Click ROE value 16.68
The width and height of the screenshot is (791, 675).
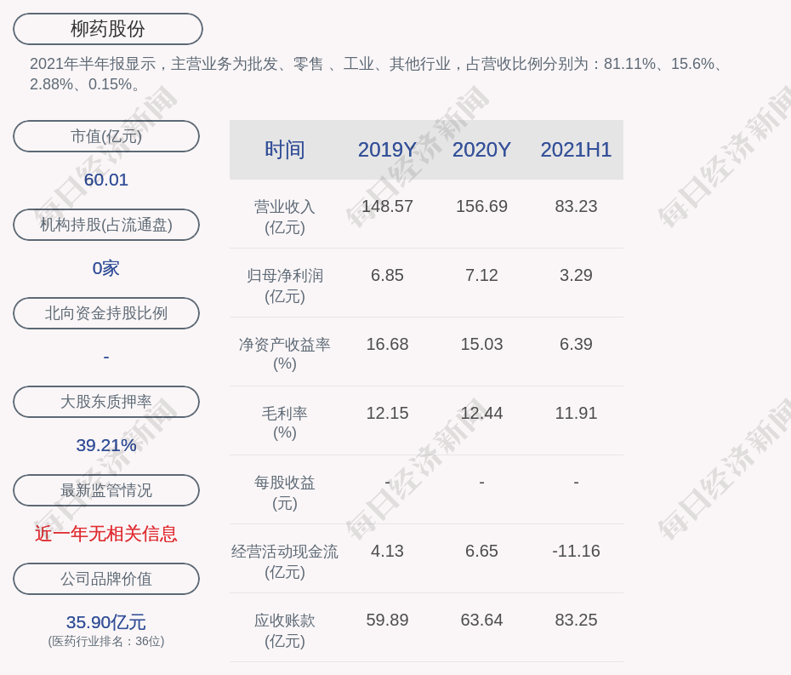click(387, 345)
